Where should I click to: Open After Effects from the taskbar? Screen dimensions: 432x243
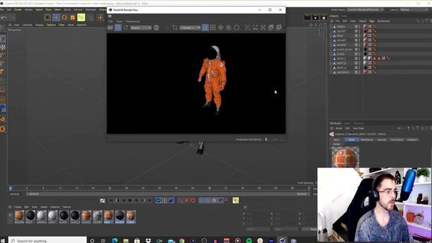click(x=271, y=240)
